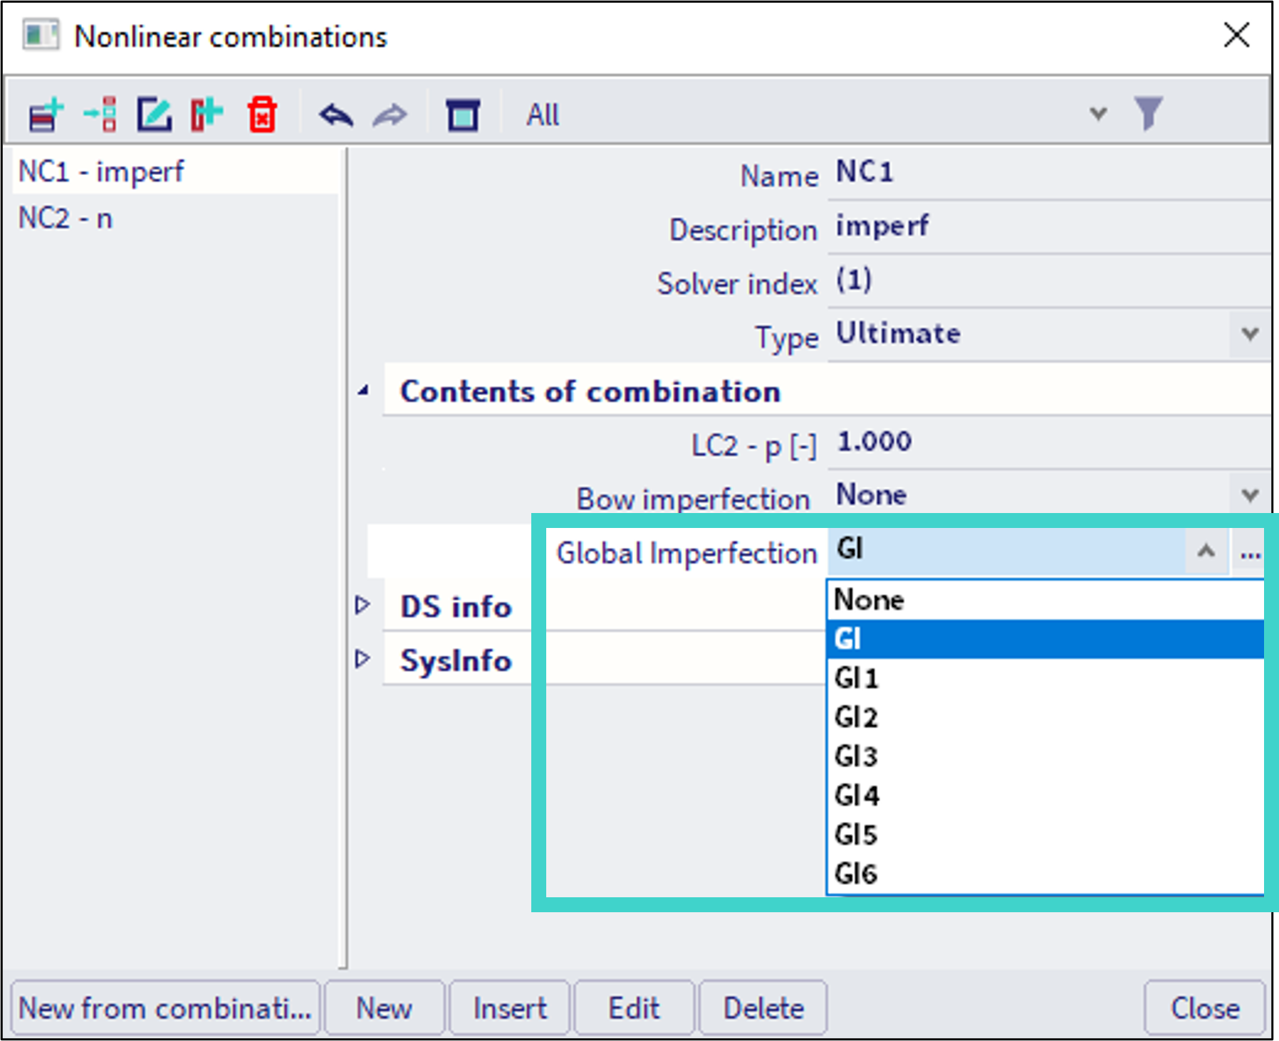
Task: Click the red delete trash icon
Action: click(x=261, y=115)
